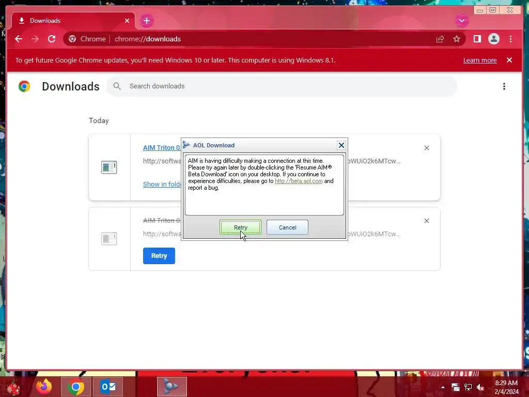Select the Downloads tab
This screenshot has width=529, height=397.
(73, 21)
